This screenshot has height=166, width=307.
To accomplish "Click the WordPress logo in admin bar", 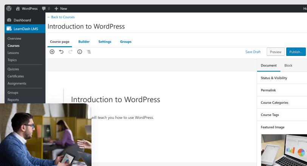I will tap(9, 8).
